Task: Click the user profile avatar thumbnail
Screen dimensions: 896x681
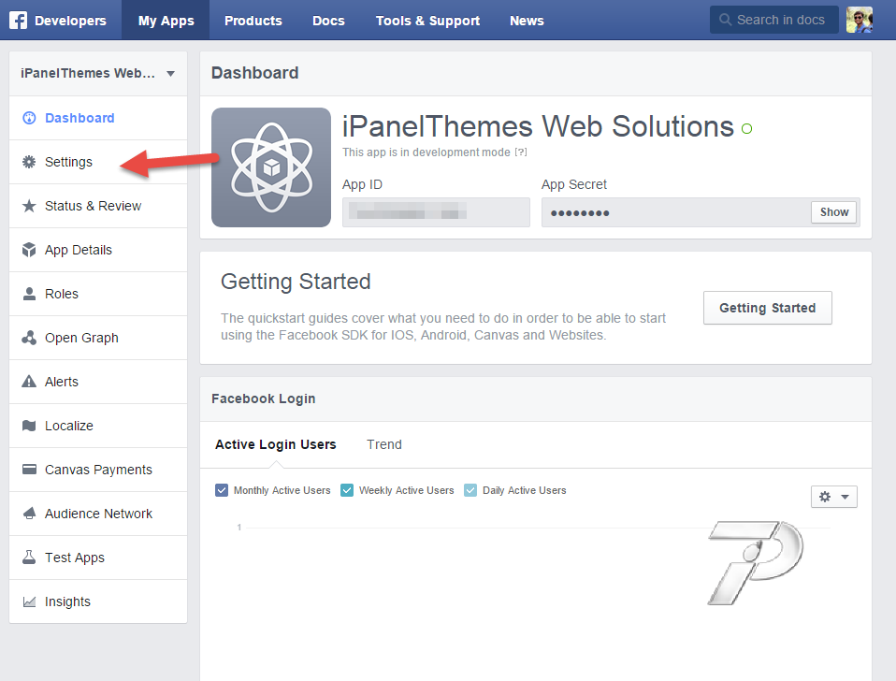Action: click(x=860, y=20)
